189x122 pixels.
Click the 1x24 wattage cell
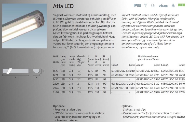[x=56, y=75]
